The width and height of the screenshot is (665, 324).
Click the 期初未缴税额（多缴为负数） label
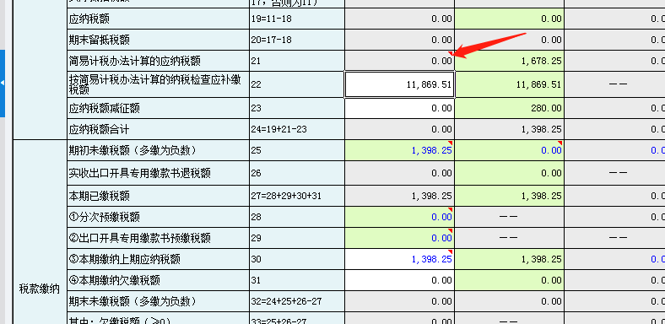pyautogui.click(x=132, y=150)
